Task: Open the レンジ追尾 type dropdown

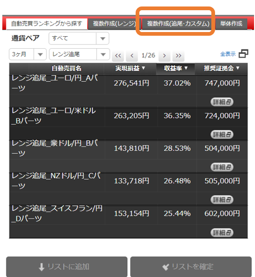Action: click(x=79, y=54)
